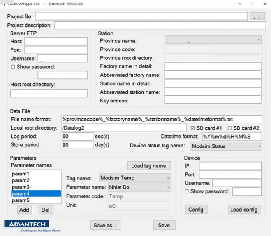
Task: Click the Device Config button
Action: [x=196, y=210]
